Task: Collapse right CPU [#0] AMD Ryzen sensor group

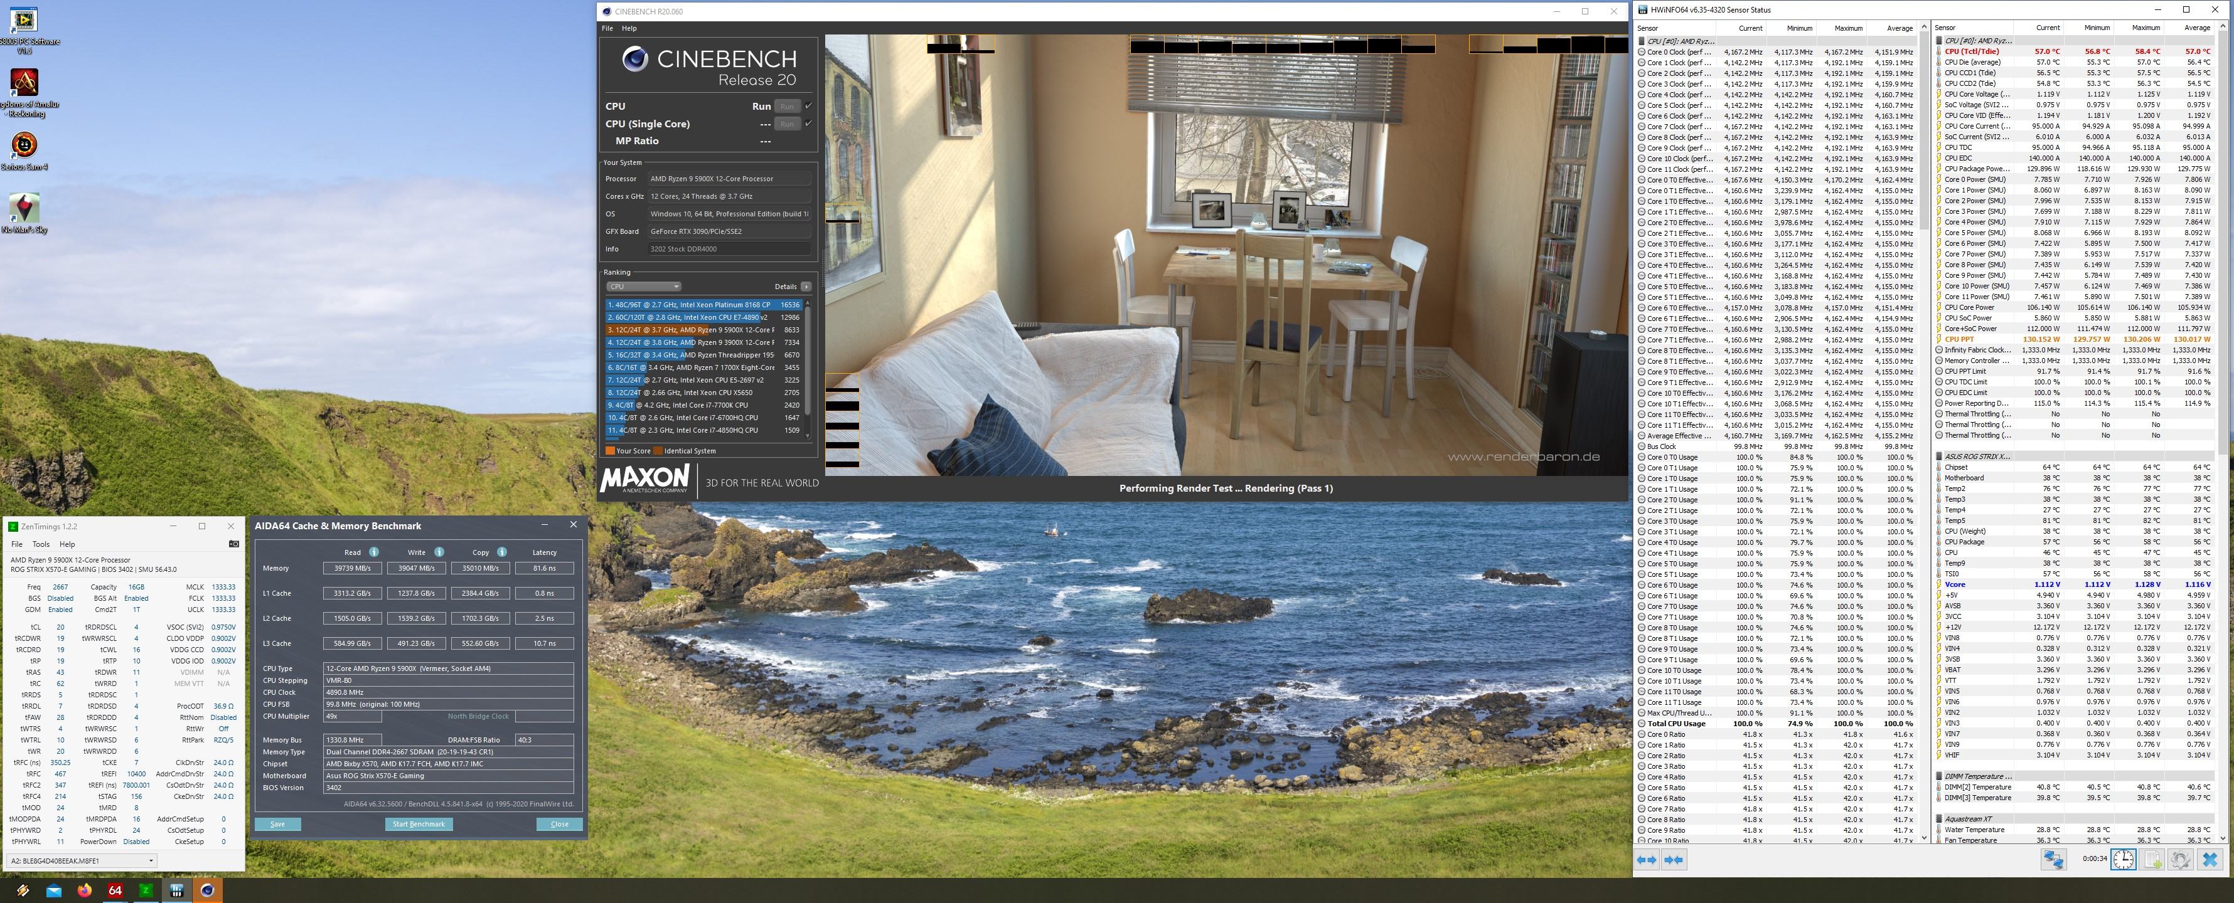Action: (x=1939, y=41)
